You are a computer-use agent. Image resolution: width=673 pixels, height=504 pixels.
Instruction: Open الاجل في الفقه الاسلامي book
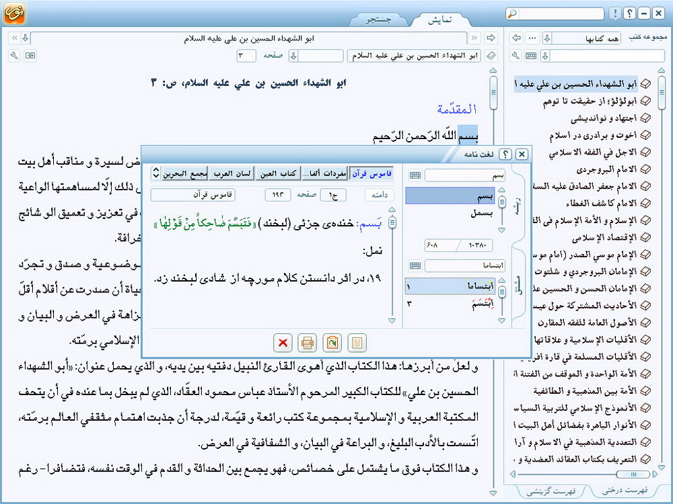(x=593, y=153)
